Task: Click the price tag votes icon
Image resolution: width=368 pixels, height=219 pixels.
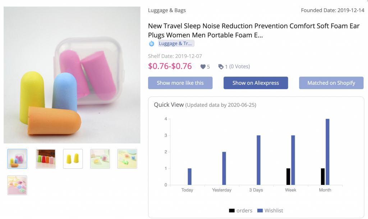Action: coord(221,67)
